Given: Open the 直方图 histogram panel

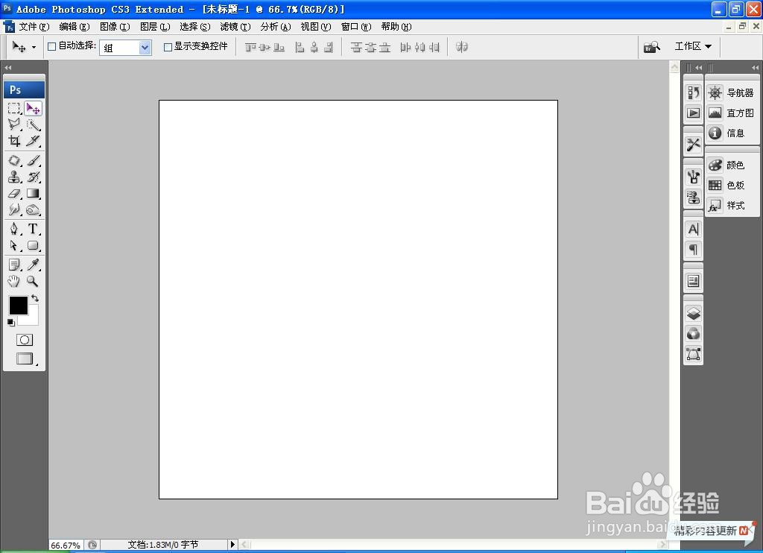Looking at the screenshot, I should tap(732, 113).
